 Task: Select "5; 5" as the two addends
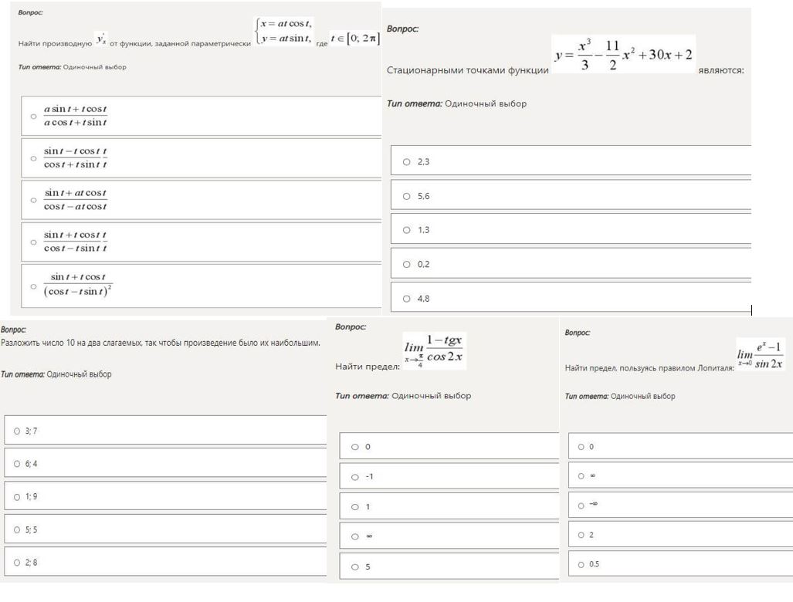(x=17, y=529)
